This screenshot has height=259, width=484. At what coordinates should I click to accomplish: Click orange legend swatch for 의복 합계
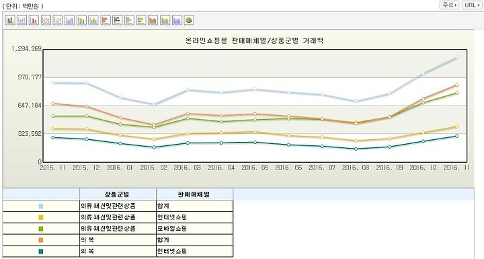click(41, 240)
